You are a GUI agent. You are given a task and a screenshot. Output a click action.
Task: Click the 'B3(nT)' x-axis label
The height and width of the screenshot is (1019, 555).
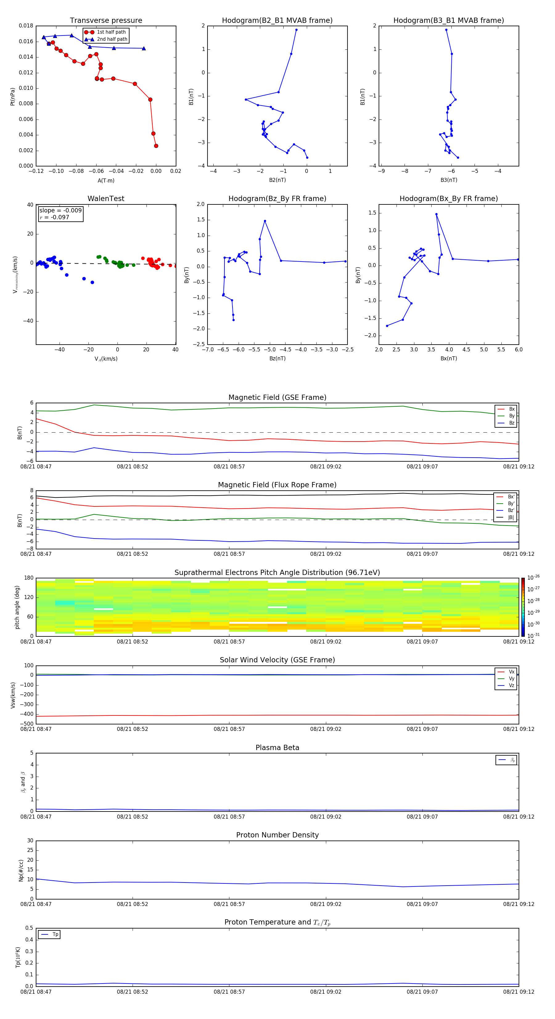(x=449, y=180)
